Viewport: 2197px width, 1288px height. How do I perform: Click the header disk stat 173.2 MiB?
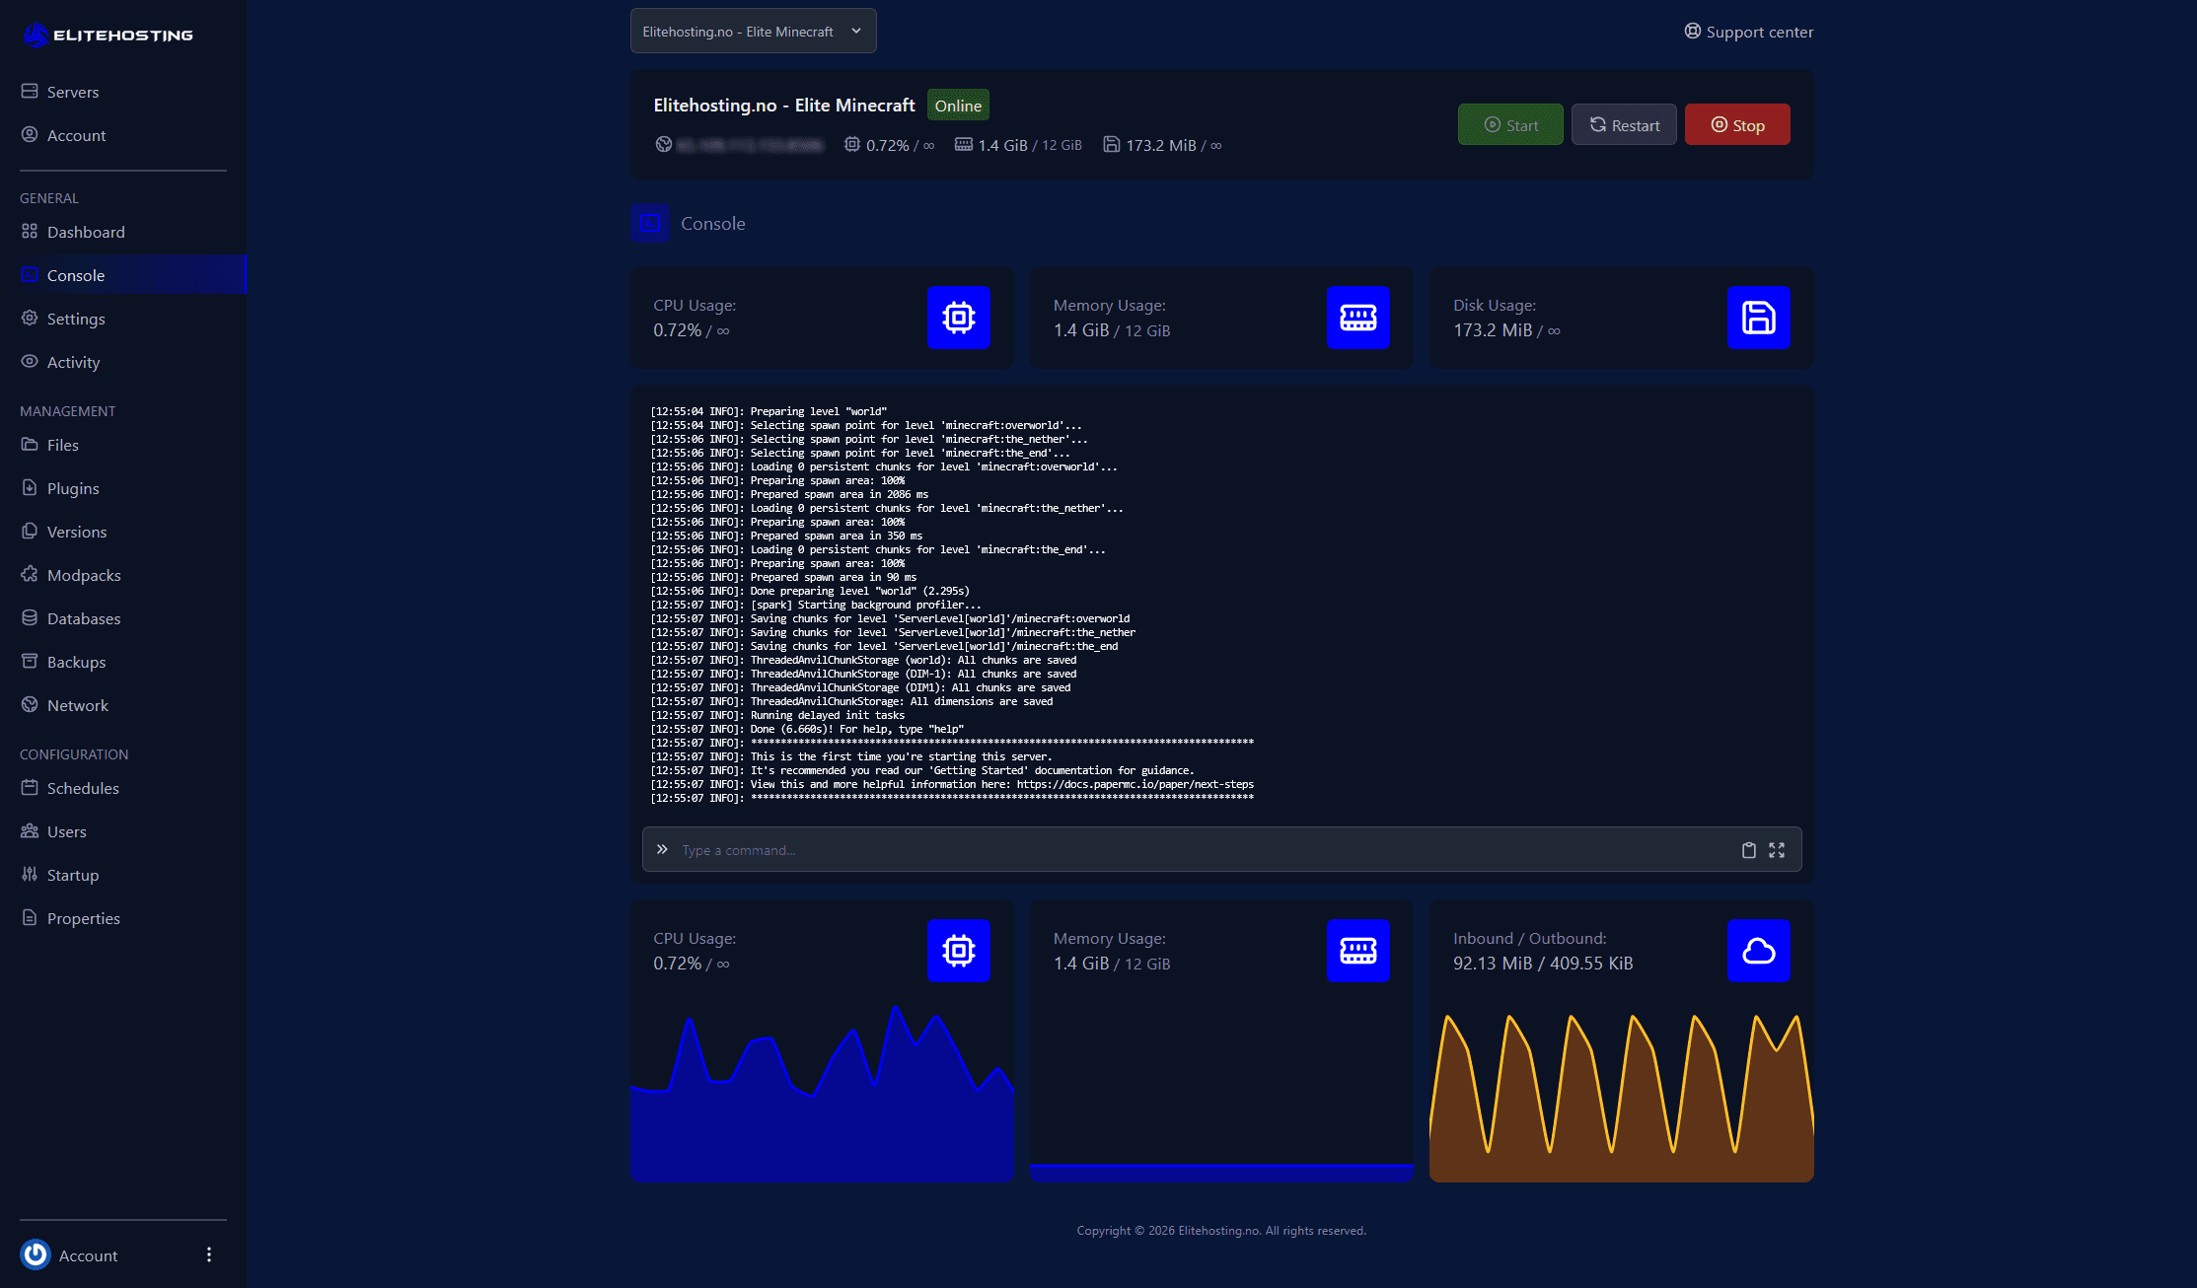point(1162,145)
